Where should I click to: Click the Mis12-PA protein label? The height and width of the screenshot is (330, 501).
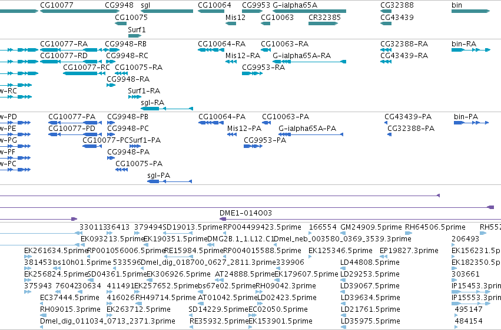click(244, 129)
